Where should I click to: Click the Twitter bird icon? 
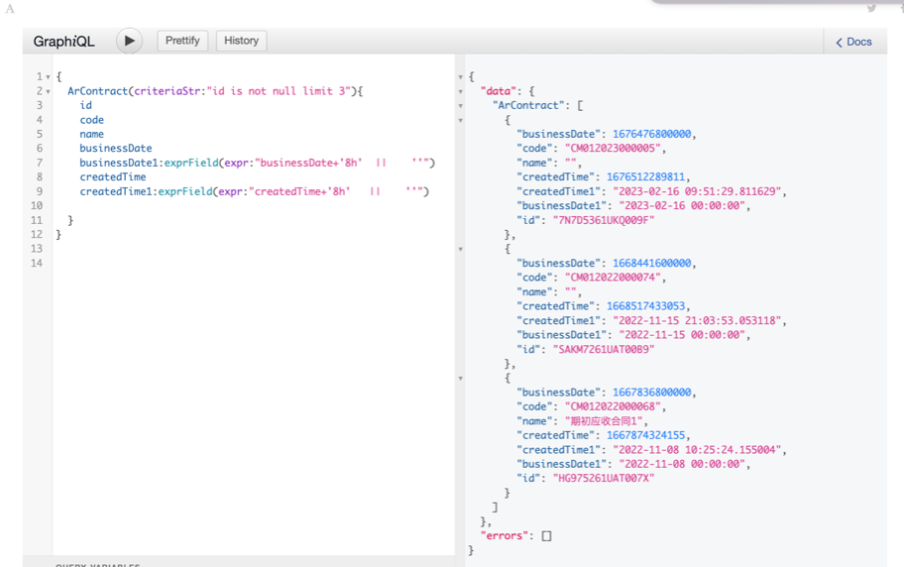(872, 8)
